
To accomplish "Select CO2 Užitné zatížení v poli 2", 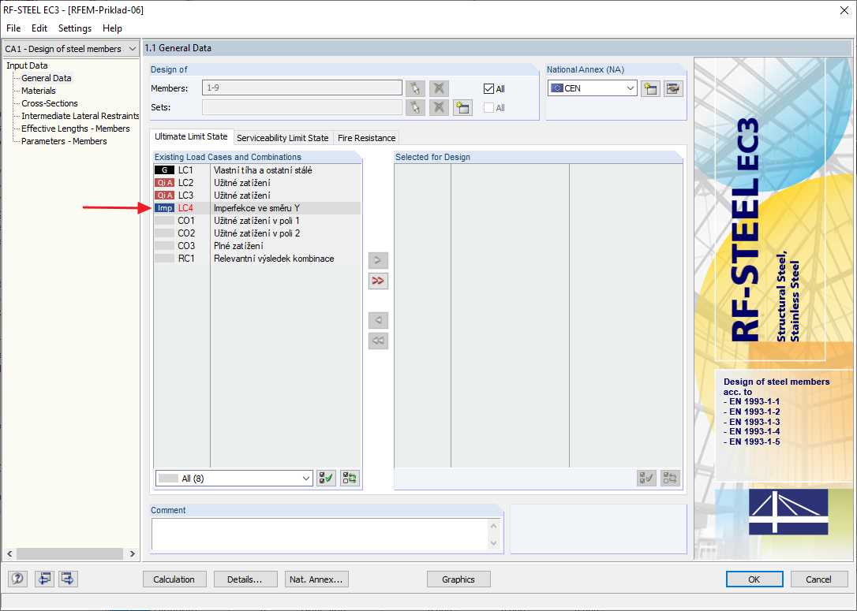I will point(257,233).
